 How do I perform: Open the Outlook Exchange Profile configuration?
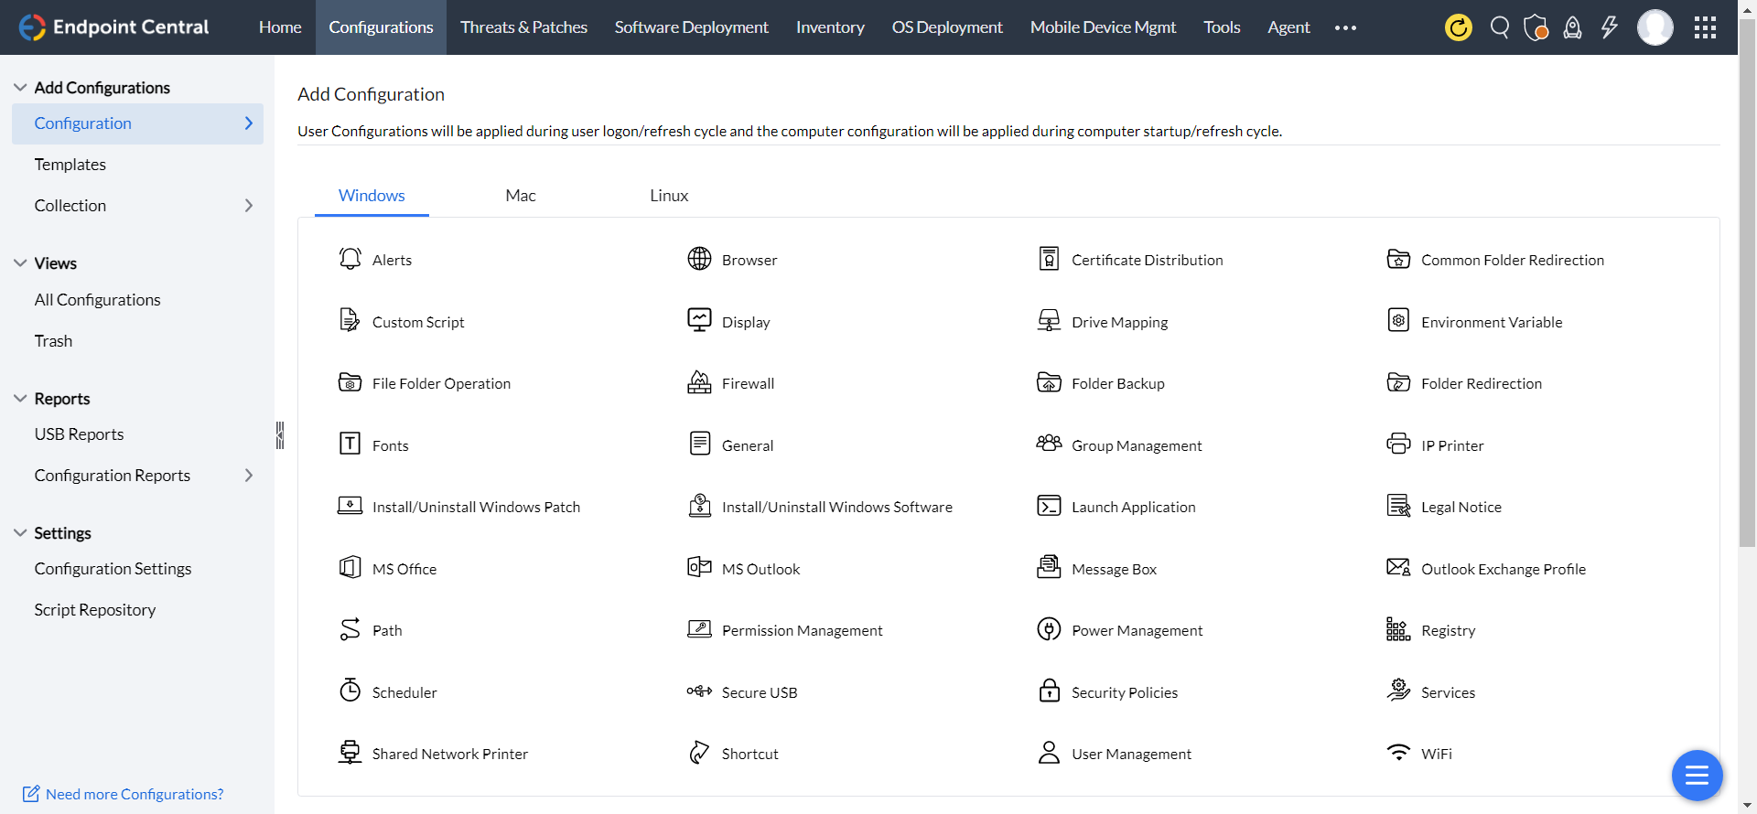pos(1486,569)
